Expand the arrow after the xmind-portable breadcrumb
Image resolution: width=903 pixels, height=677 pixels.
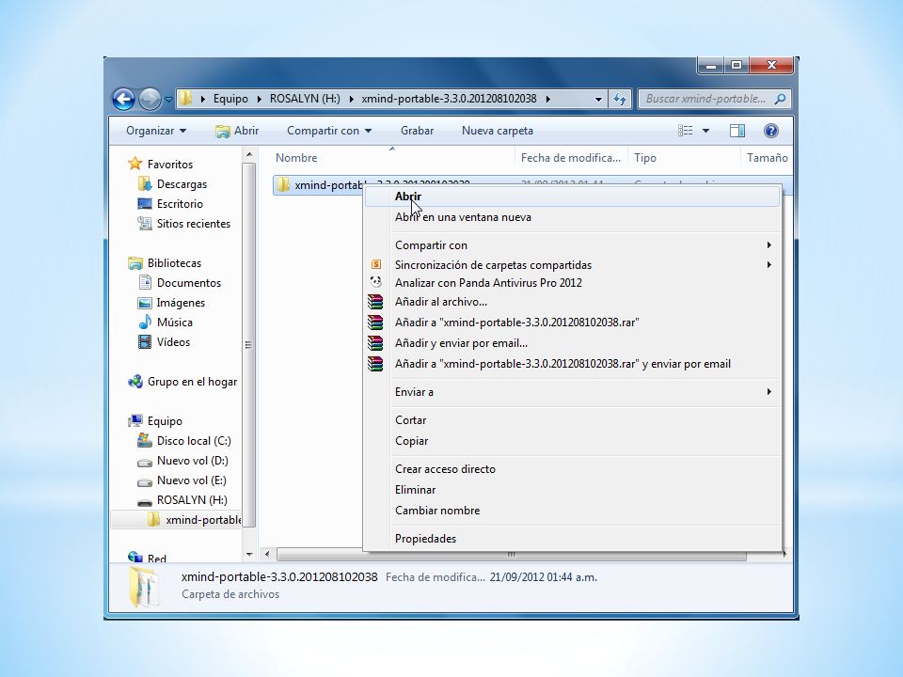[x=547, y=99]
